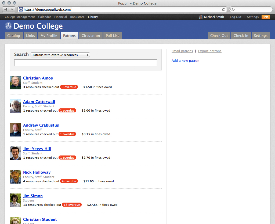The width and height of the screenshot is (275, 224).
Task: Open the Financial menu item
Action: click(60, 17)
